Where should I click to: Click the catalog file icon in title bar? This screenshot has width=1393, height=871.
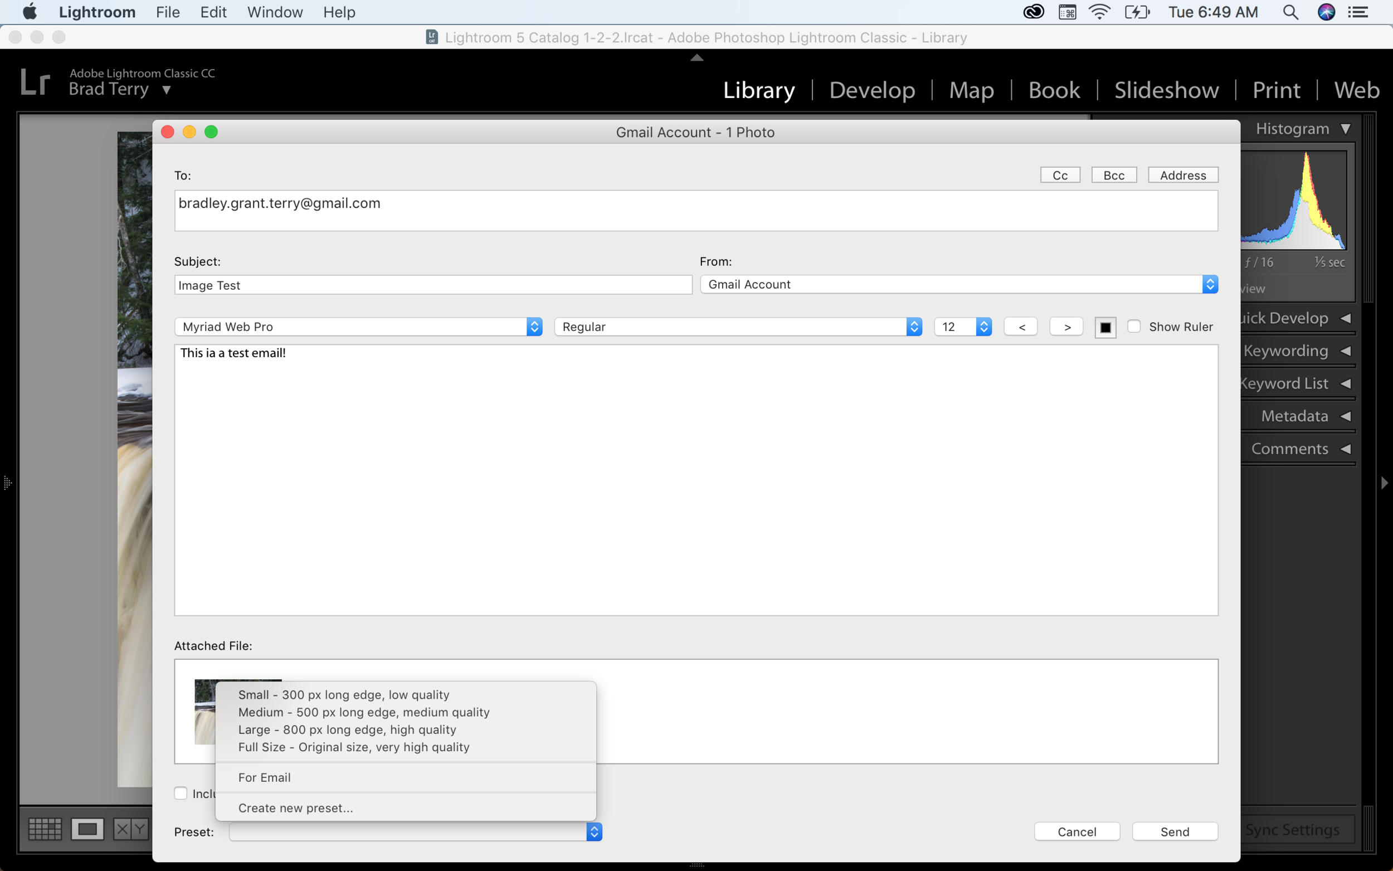click(432, 37)
